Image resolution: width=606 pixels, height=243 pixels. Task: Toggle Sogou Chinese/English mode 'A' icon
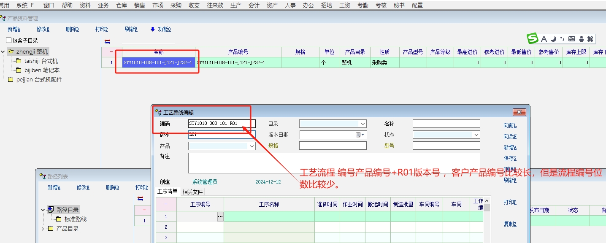click(x=544, y=39)
